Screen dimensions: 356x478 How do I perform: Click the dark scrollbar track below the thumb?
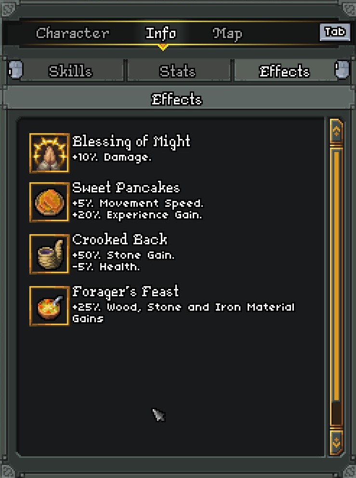tap(336, 414)
